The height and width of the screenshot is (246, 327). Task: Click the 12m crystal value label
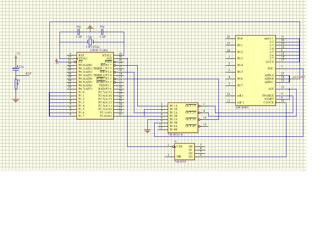tap(89, 37)
